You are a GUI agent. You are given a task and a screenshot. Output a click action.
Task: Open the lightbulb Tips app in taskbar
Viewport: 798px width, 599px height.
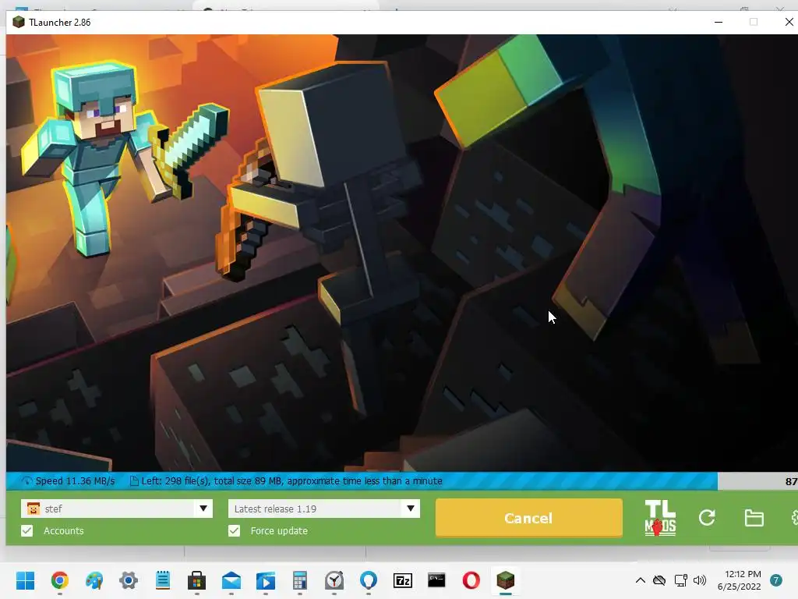click(369, 580)
